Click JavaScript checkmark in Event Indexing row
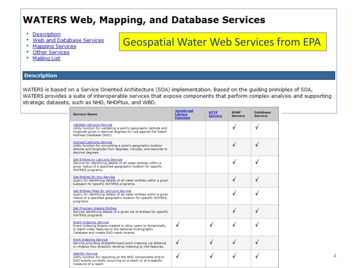The image size is (358, 268). [178, 224]
